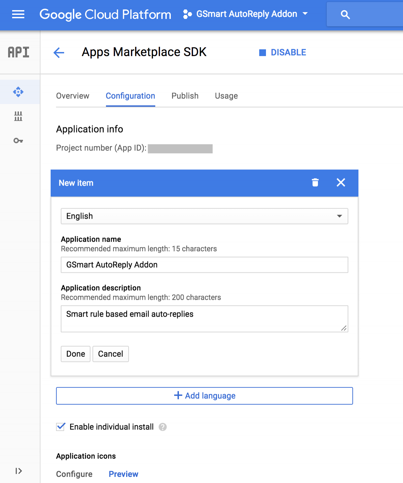Viewport: 403px width, 483px height.
Task: Click the search magnifier icon
Action: coord(345,15)
